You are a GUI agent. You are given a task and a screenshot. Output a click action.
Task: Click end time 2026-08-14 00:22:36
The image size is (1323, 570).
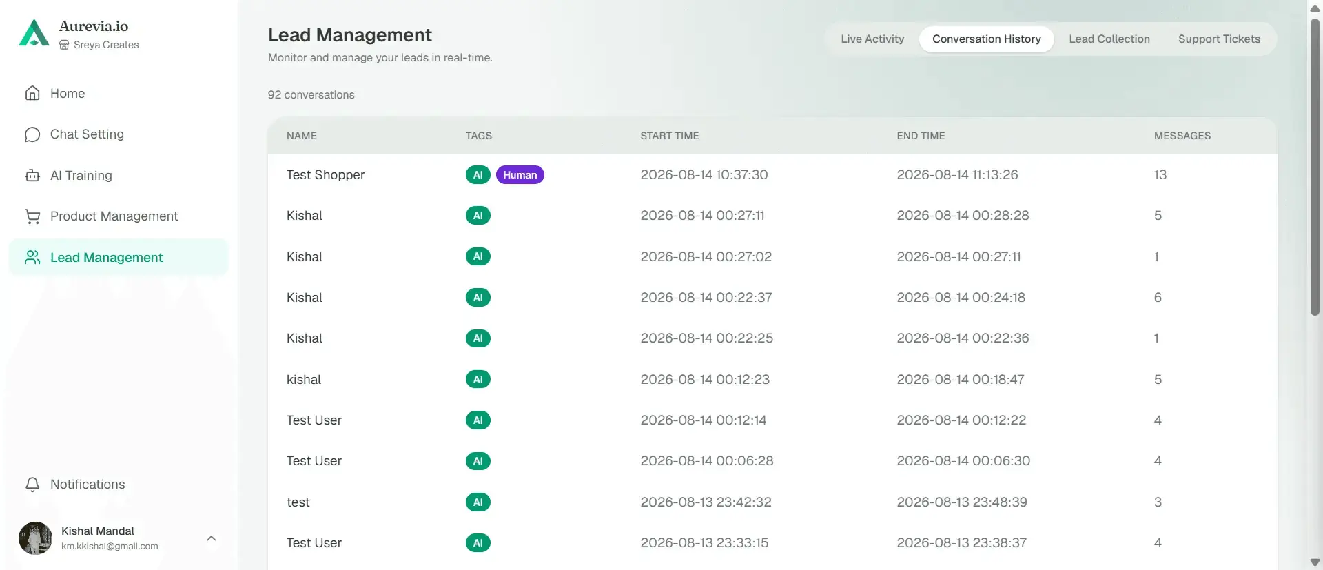pyautogui.click(x=963, y=338)
